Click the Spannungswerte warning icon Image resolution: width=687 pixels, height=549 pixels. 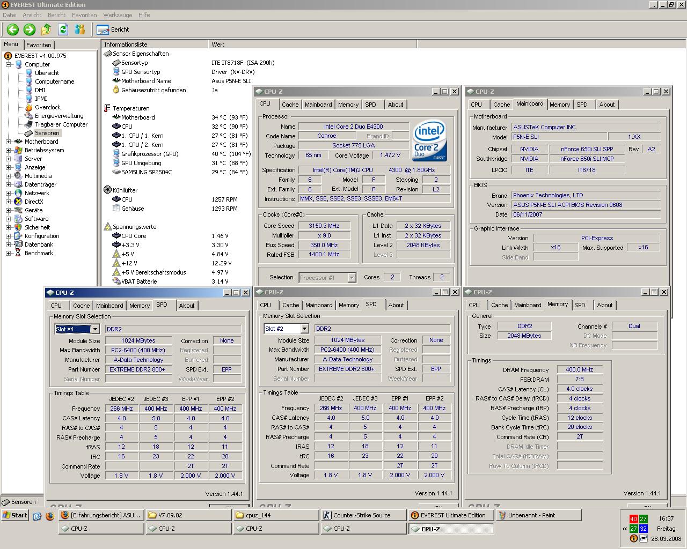(x=107, y=227)
